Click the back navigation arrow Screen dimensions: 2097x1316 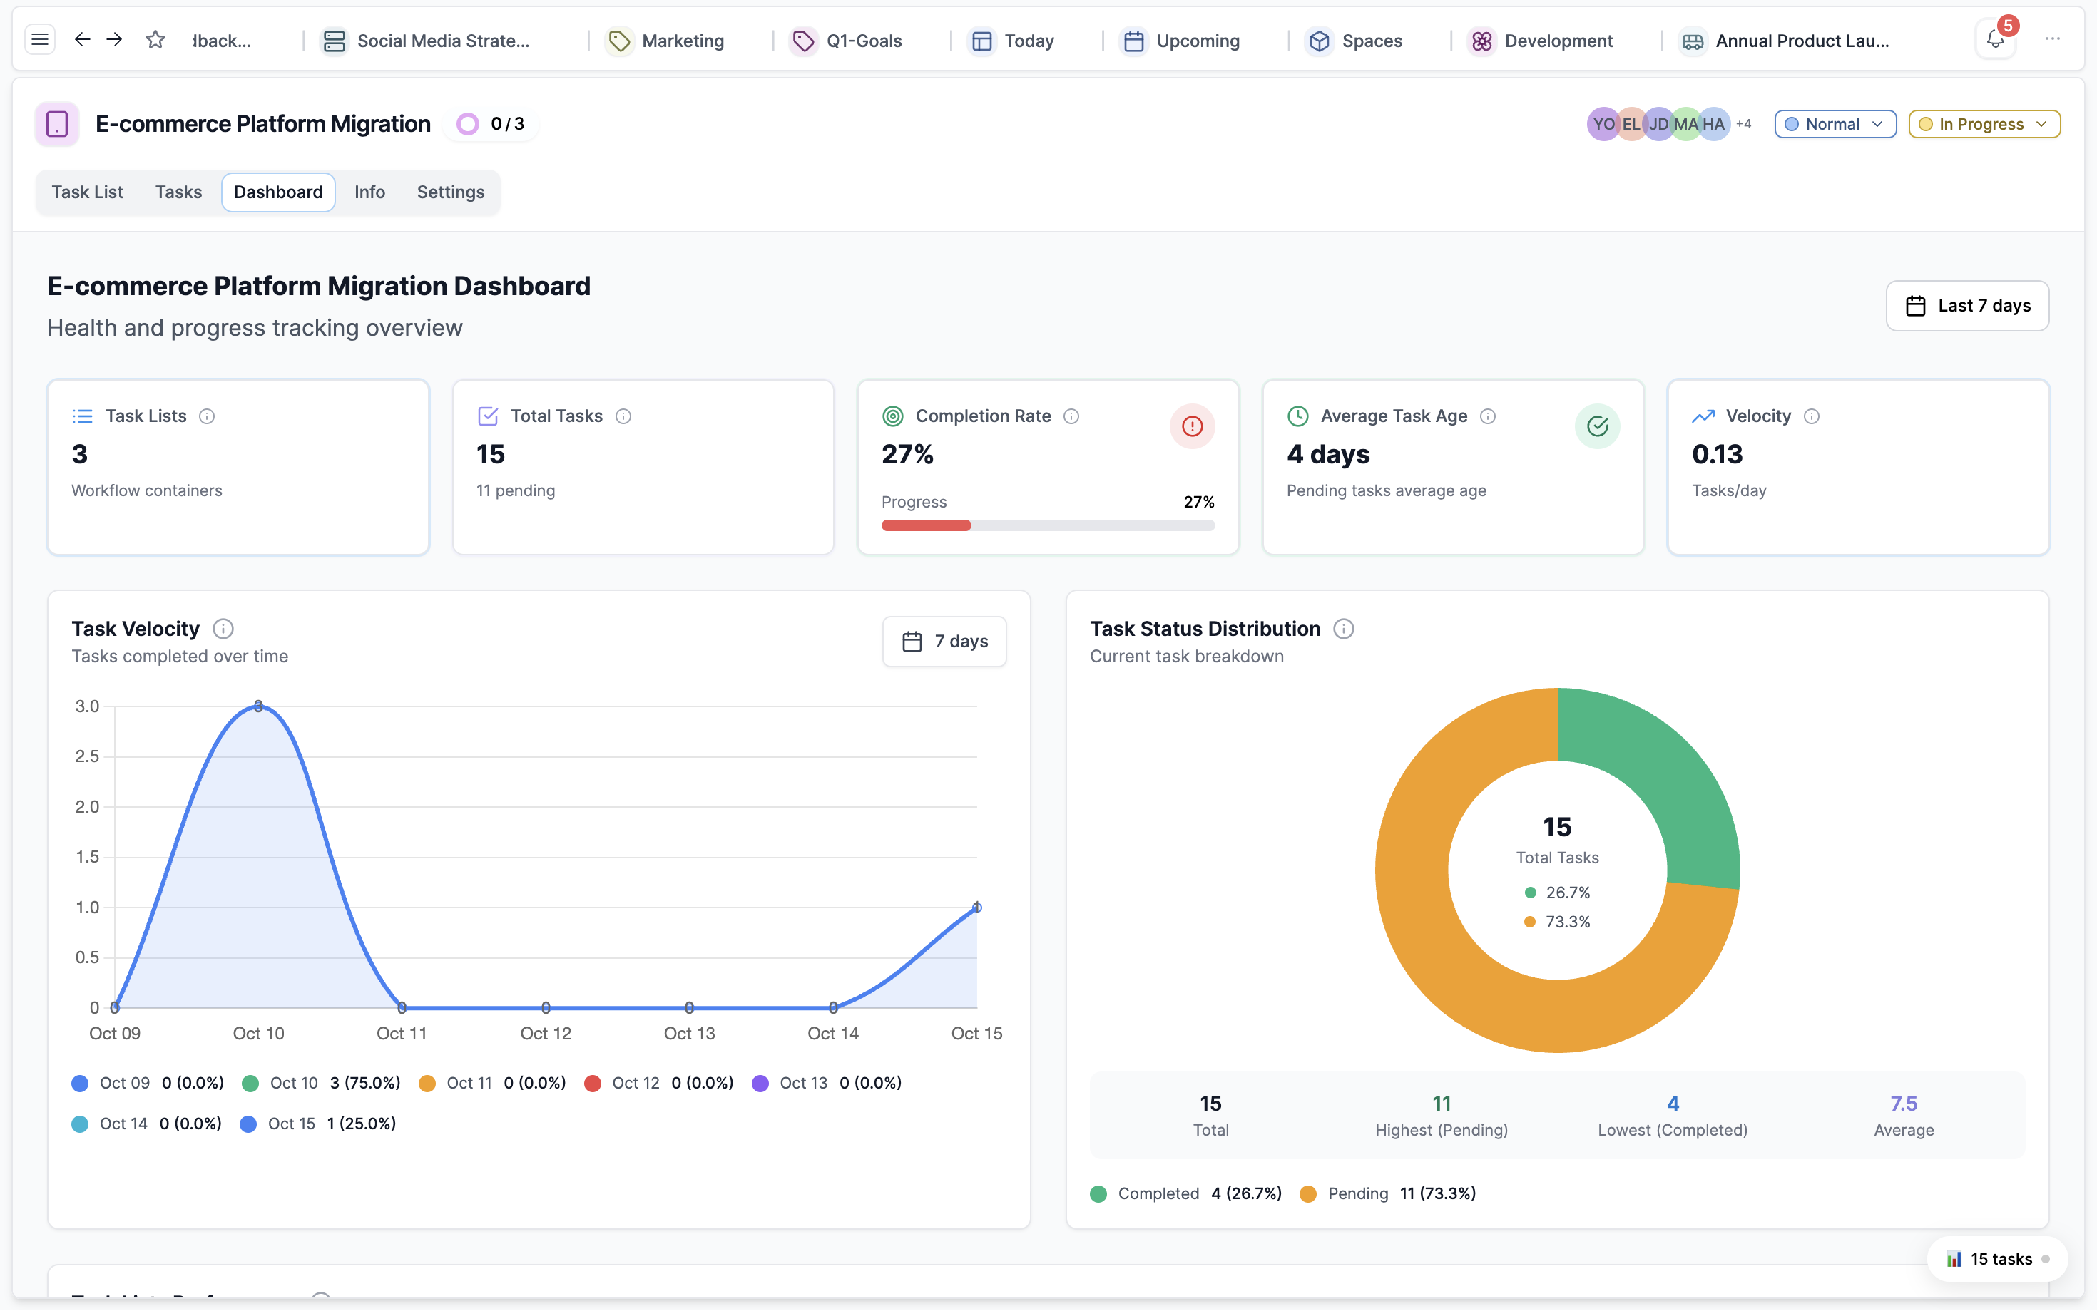coord(82,40)
